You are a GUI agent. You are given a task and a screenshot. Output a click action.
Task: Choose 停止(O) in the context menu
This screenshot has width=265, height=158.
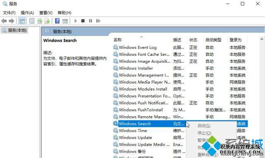[204, 133]
